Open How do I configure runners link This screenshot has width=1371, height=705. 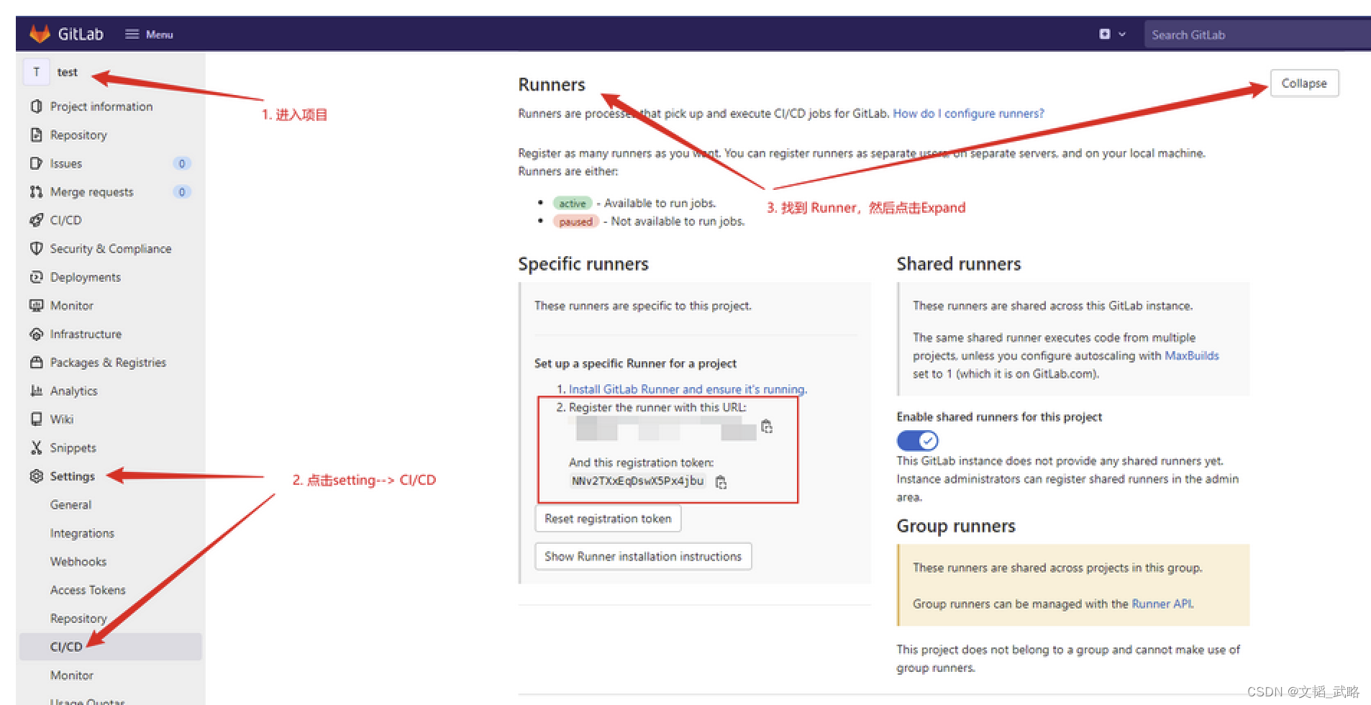968,114
